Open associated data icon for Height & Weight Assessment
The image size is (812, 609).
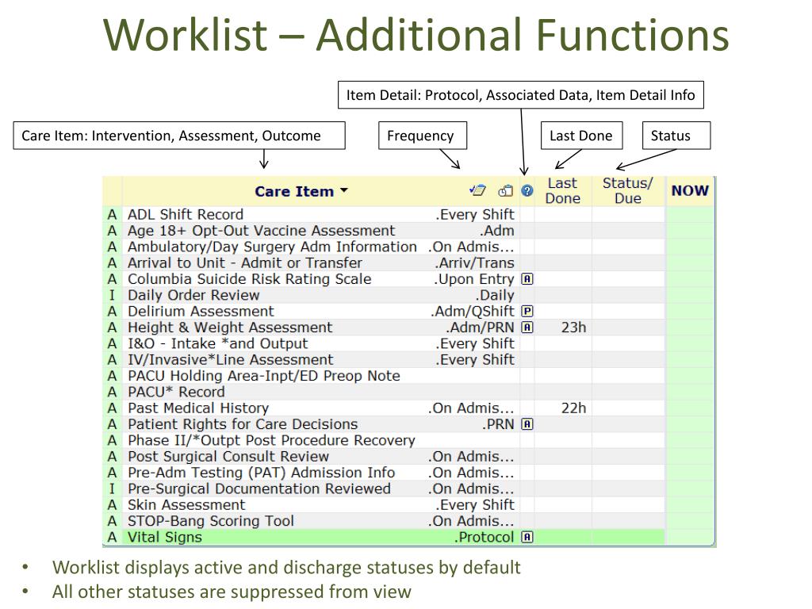click(x=527, y=327)
